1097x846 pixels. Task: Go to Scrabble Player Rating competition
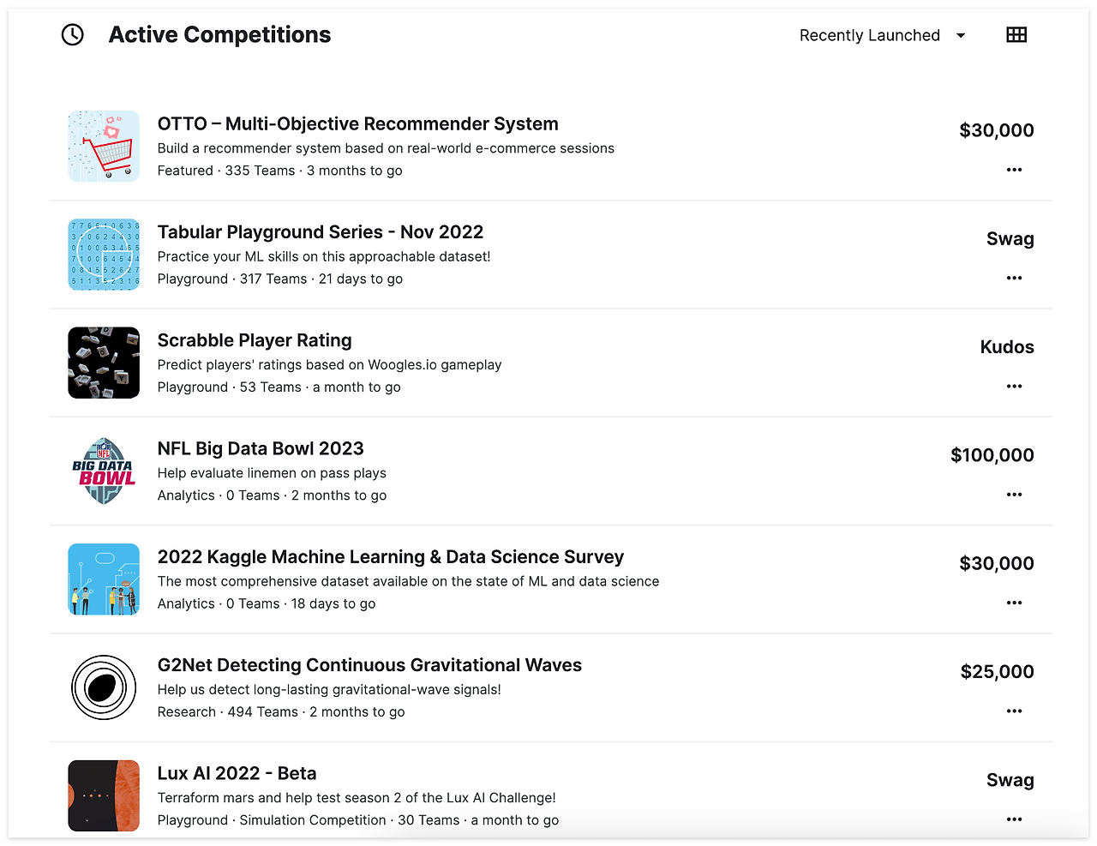[x=255, y=340]
